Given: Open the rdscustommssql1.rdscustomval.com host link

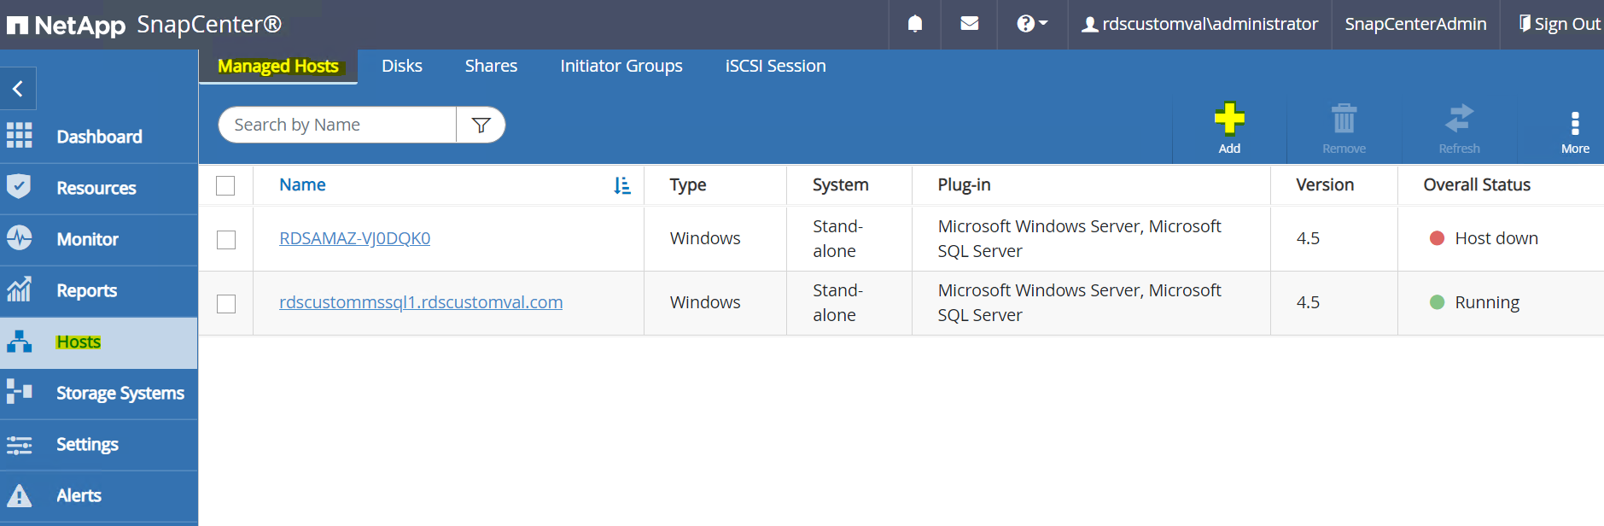Looking at the screenshot, I should pos(420,302).
